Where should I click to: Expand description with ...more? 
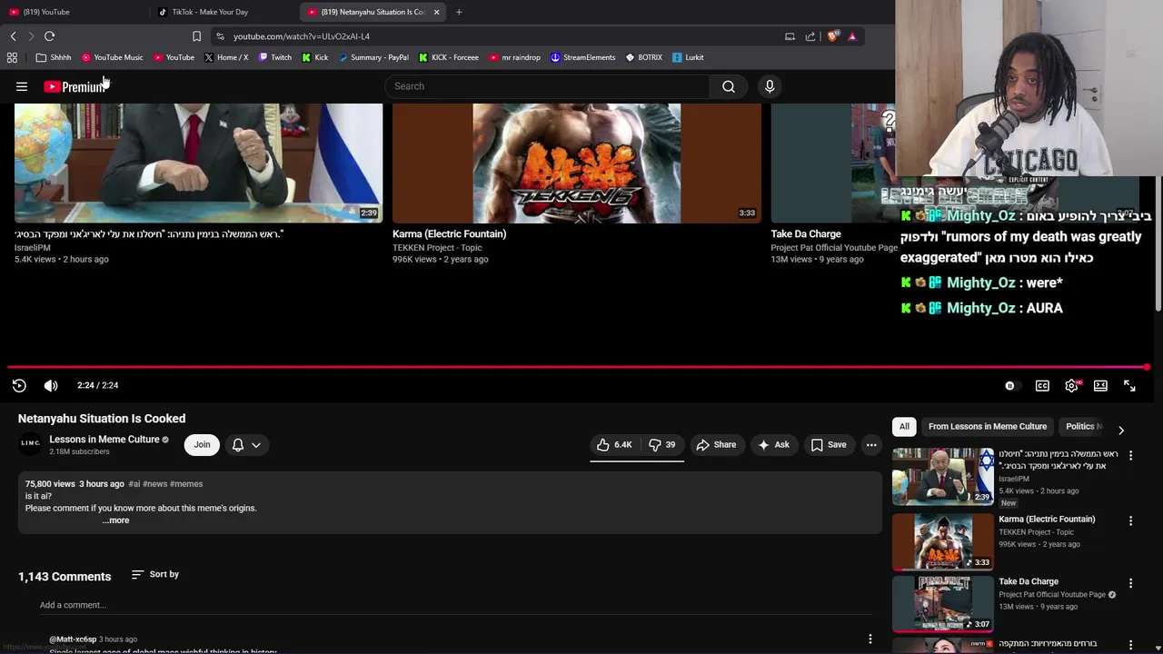[x=115, y=520]
